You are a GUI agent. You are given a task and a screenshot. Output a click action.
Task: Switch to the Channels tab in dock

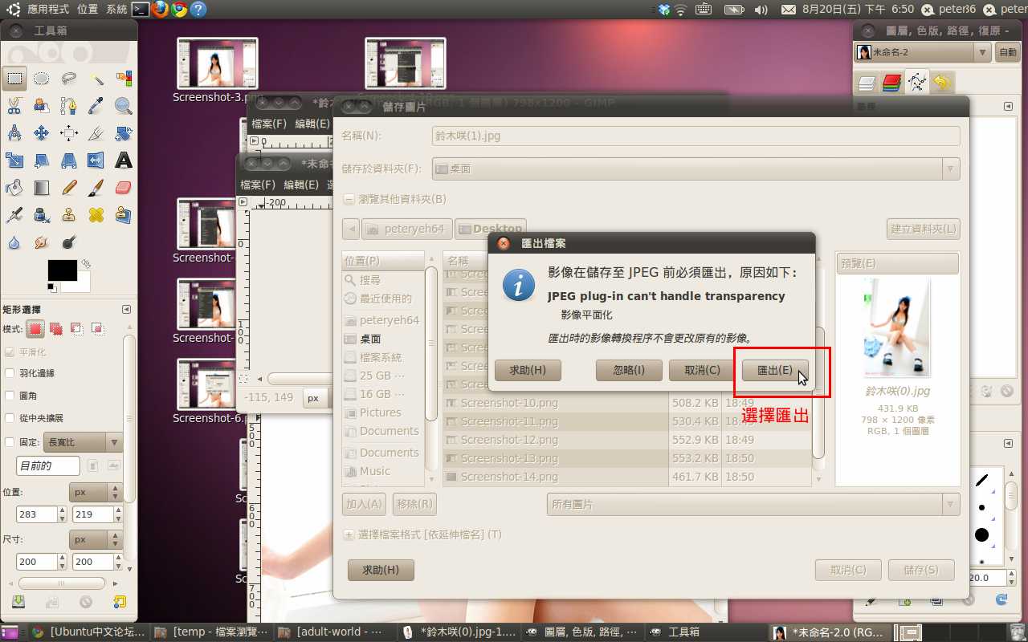[891, 83]
